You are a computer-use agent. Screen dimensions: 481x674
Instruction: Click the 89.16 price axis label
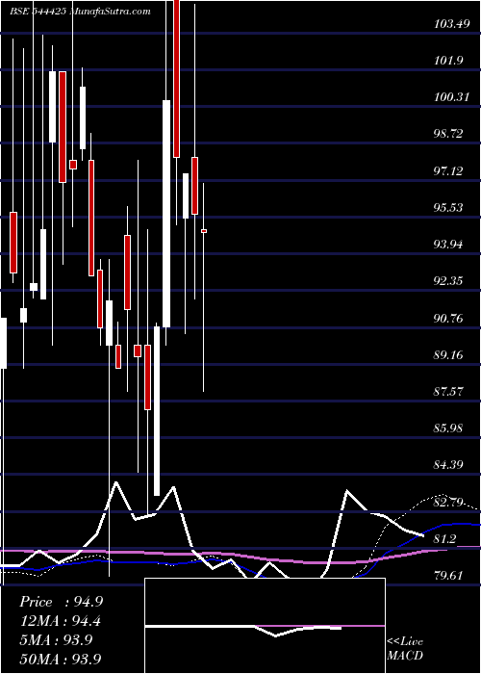[x=449, y=355]
